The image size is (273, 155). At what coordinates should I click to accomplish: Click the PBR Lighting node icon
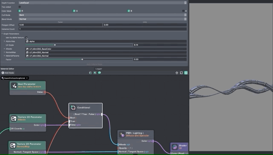point(122,135)
